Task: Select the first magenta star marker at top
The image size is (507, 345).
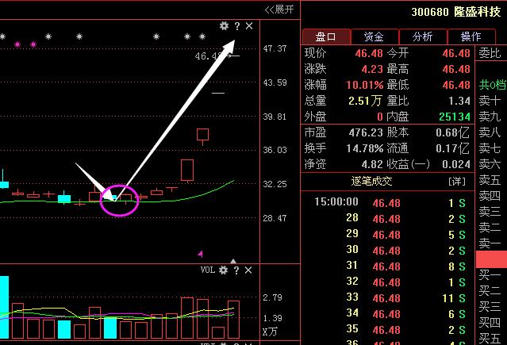Action: [17, 44]
